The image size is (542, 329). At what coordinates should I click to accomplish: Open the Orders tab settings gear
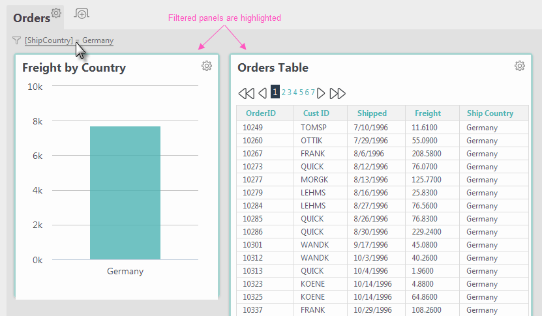click(56, 13)
